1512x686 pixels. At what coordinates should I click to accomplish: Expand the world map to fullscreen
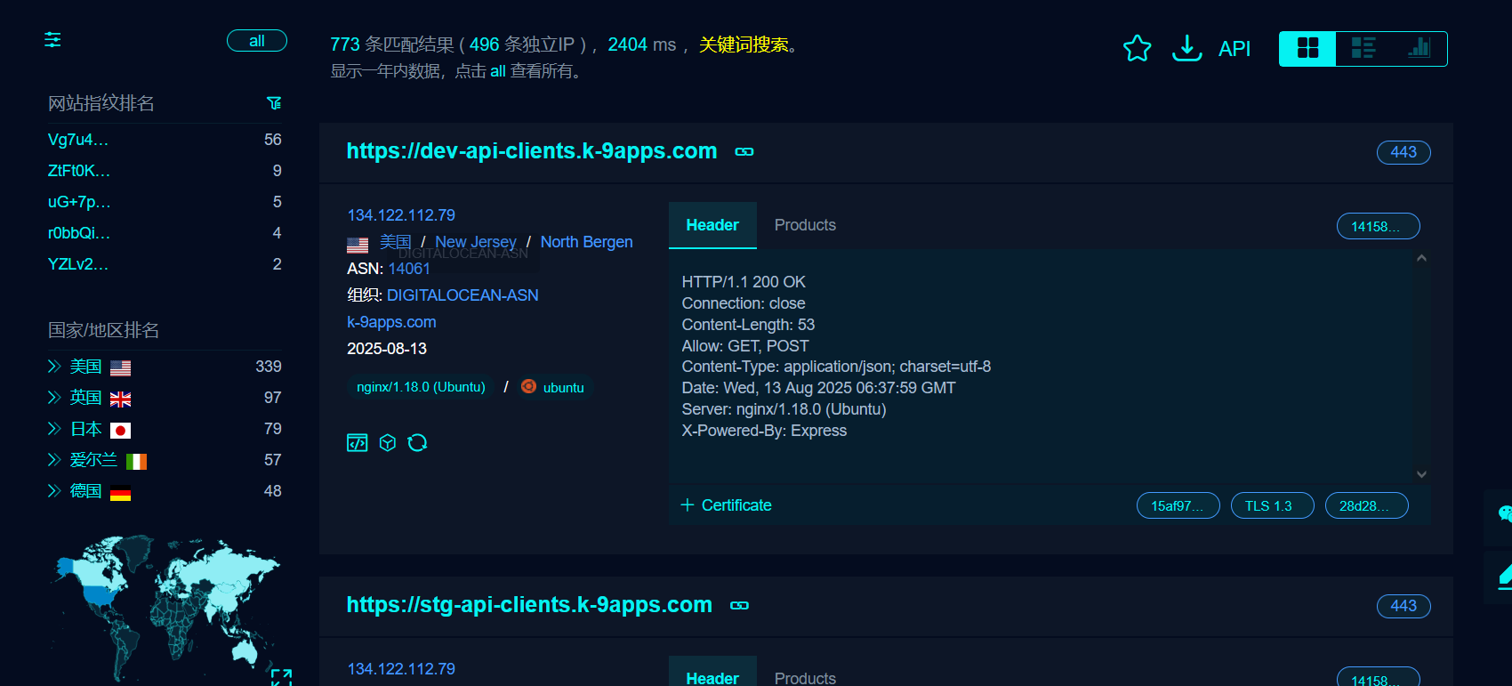click(281, 677)
